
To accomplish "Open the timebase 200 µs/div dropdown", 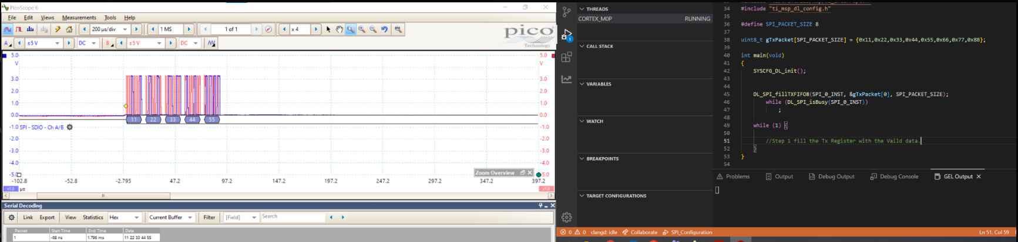I will (x=125, y=29).
